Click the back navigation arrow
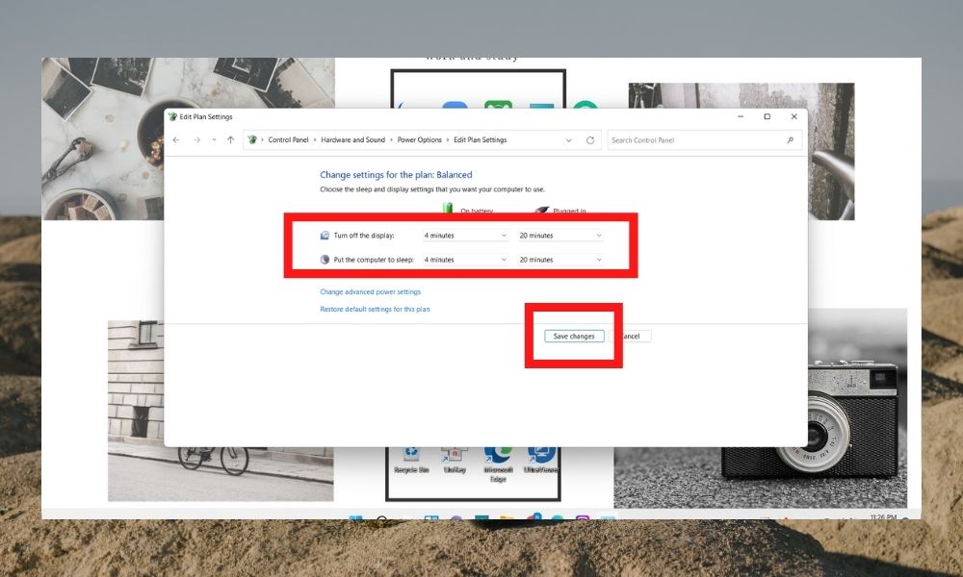The height and width of the screenshot is (577, 963). pyautogui.click(x=174, y=140)
